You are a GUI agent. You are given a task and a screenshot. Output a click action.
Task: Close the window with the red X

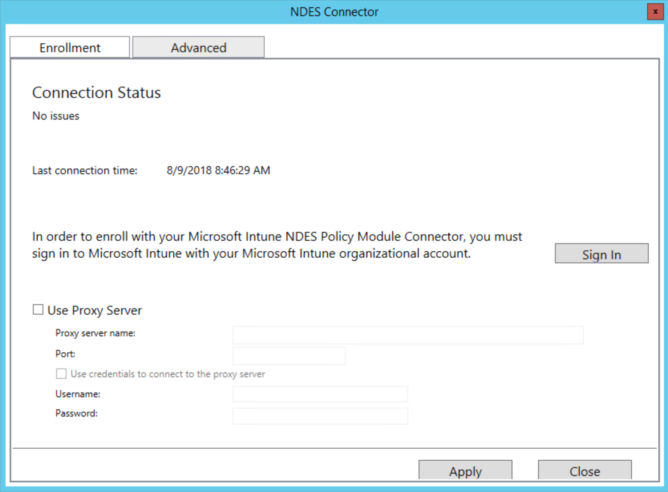pyautogui.click(x=655, y=12)
